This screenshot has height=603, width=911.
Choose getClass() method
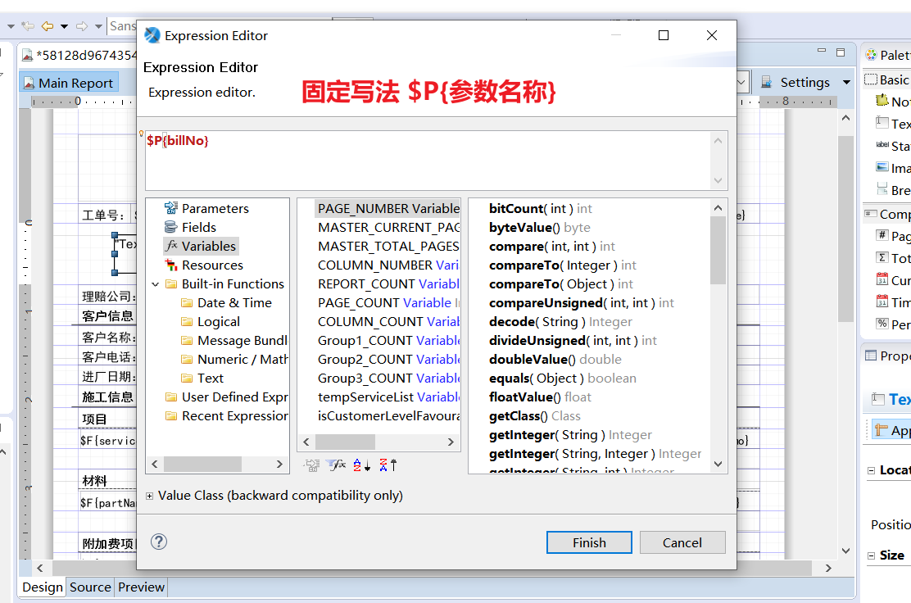click(x=534, y=416)
